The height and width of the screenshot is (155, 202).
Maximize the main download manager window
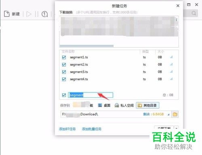point(189,4)
